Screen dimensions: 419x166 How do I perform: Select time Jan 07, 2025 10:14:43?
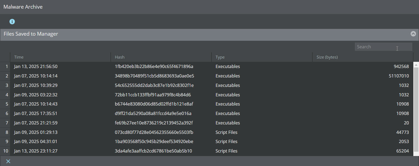pos(36,104)
